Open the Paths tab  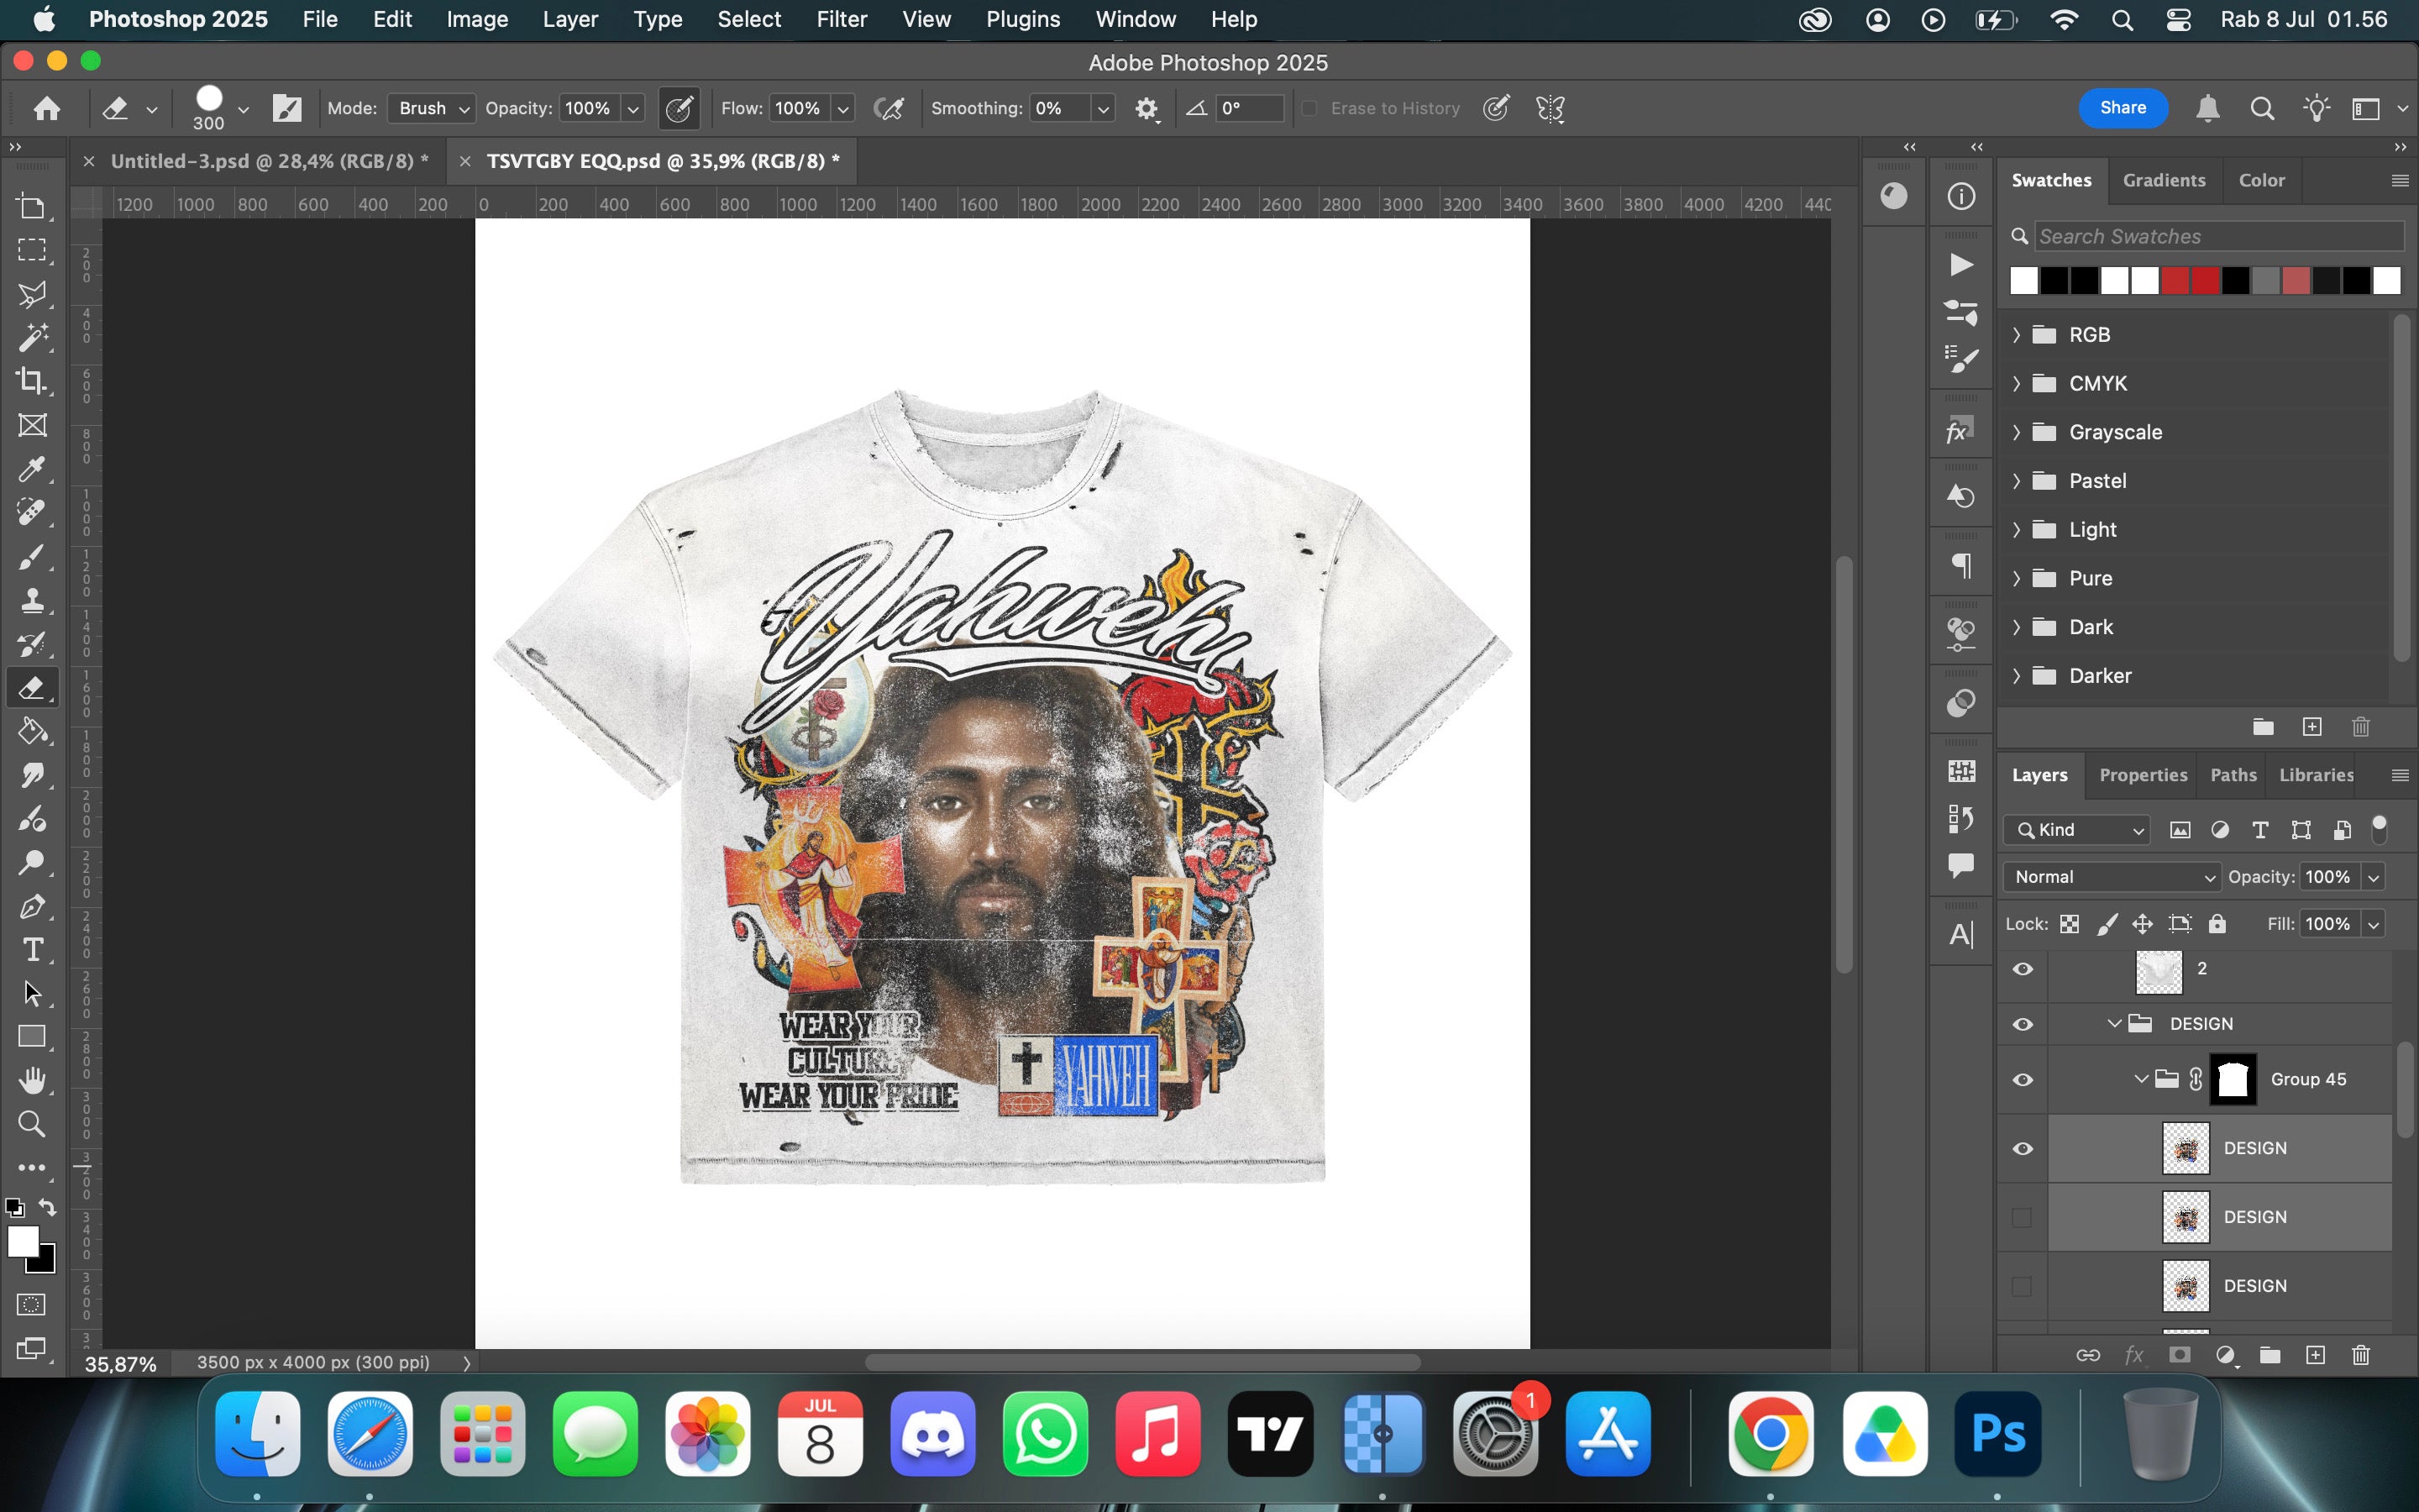point(2232,775)
